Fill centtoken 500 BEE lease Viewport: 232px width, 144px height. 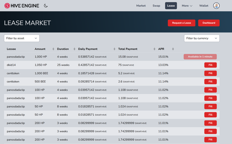[210, 81]
